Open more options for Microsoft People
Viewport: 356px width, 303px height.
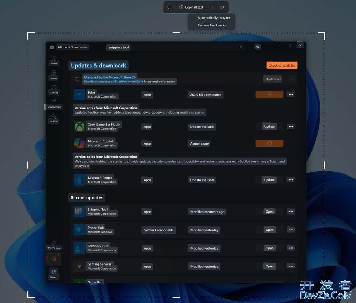pos(291,180)
